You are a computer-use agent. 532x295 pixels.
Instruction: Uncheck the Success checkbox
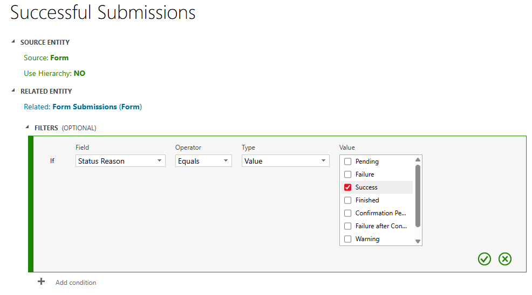pos(347,187)
